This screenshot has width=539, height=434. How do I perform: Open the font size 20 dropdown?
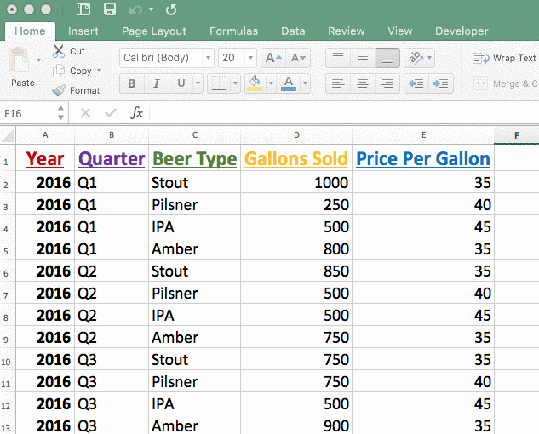[x=250, y=58]
